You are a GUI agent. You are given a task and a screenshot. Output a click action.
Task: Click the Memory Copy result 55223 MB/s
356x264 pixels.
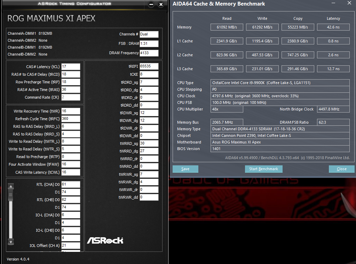click(298, 27)
